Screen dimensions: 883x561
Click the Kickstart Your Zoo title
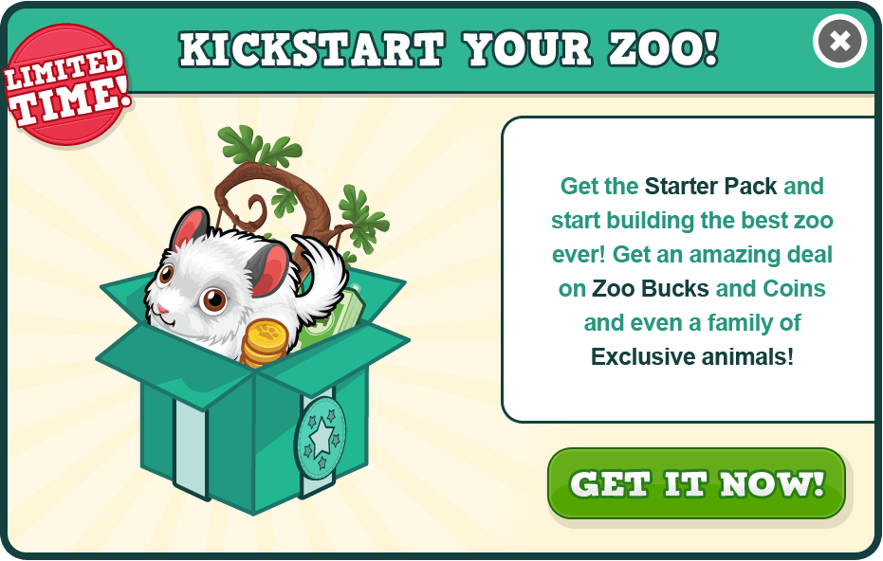coord(450,49)
